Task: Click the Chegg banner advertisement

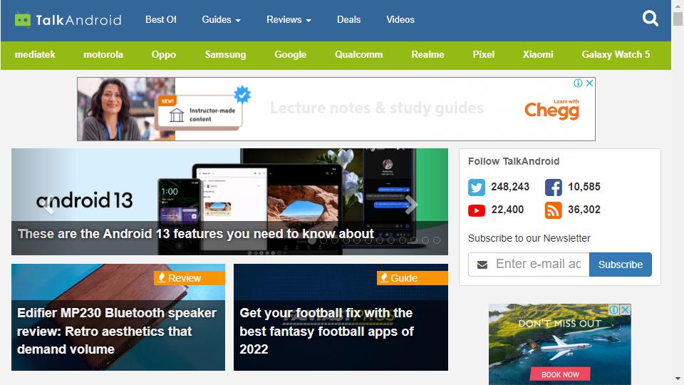Action: tap(336, 109)
